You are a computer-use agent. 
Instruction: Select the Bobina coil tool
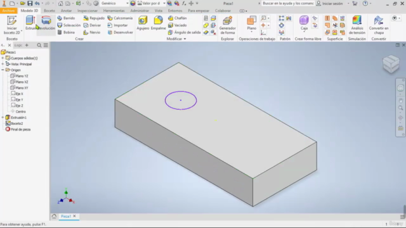66,32
